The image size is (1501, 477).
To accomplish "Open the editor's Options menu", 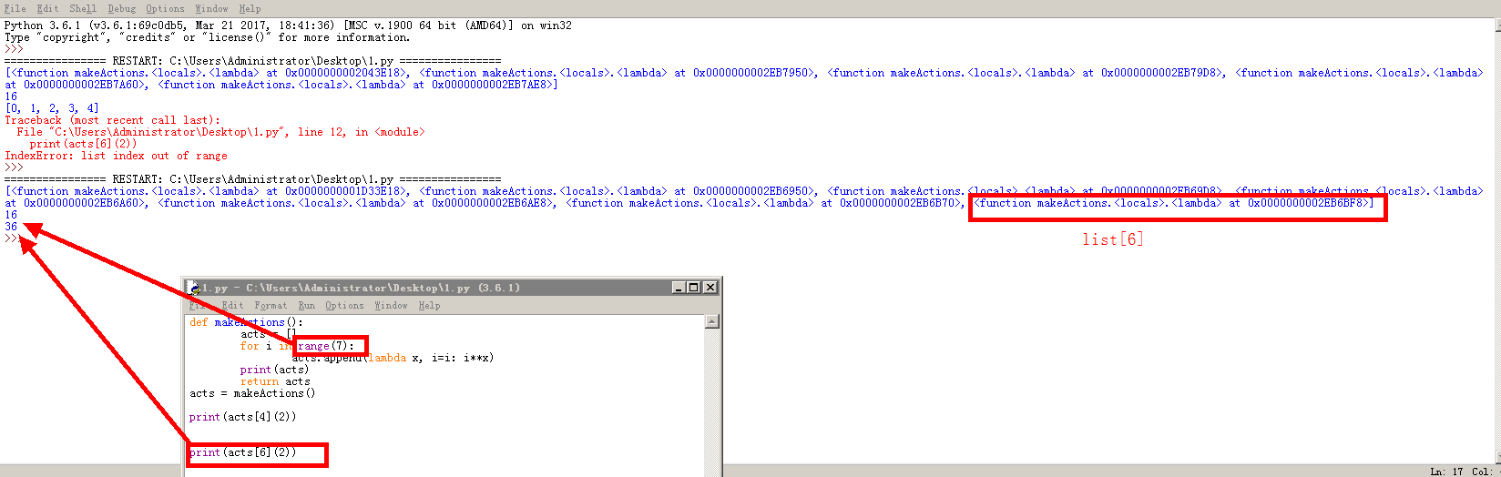I will click(344, 306).
